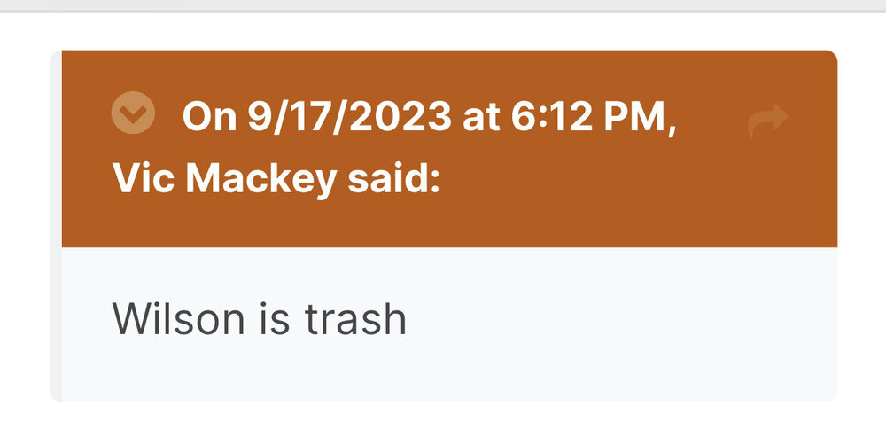Collapse the quote with the chevron icon
This screenshot has width=886, height=437.
tap(134, 114)
